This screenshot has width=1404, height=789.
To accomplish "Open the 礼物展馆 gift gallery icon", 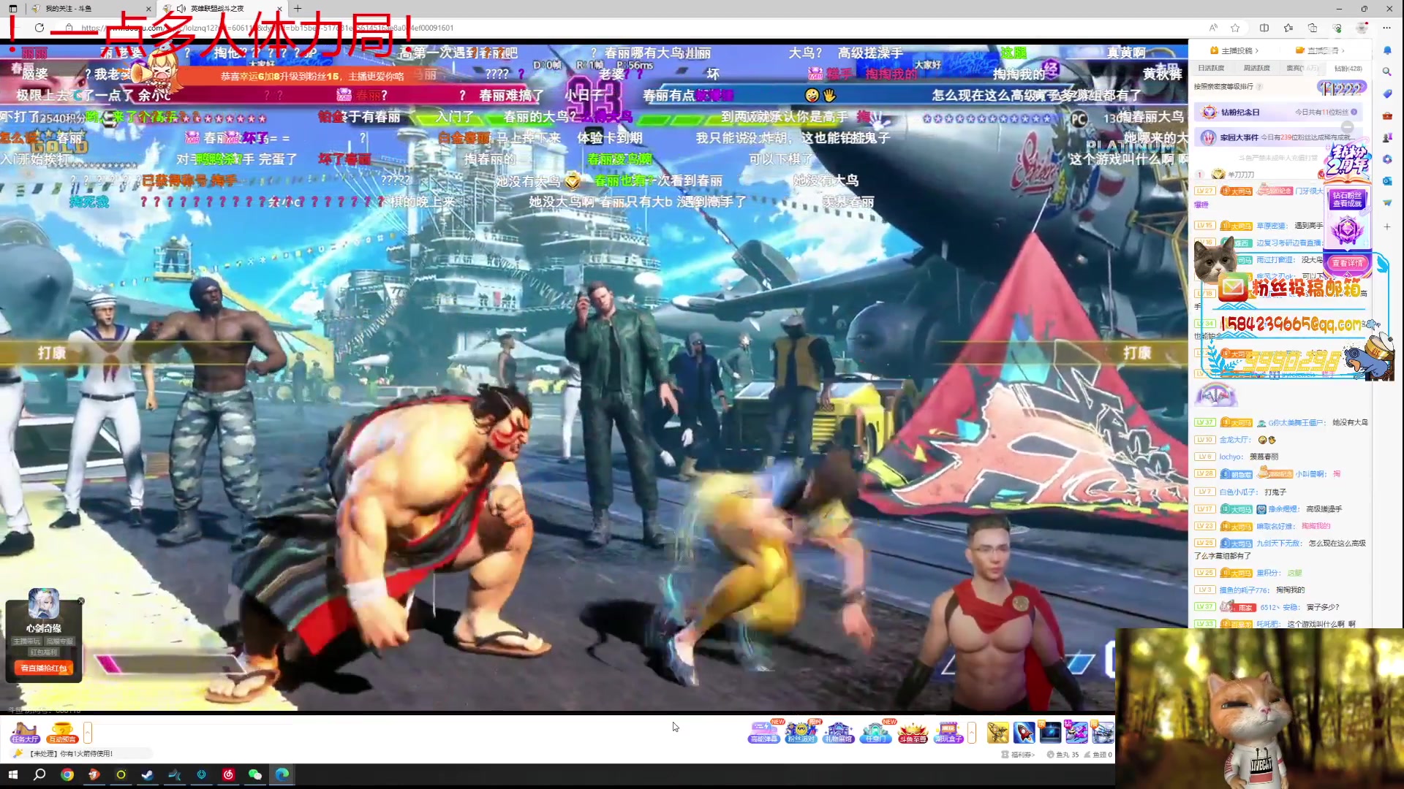I will (838, 732).
